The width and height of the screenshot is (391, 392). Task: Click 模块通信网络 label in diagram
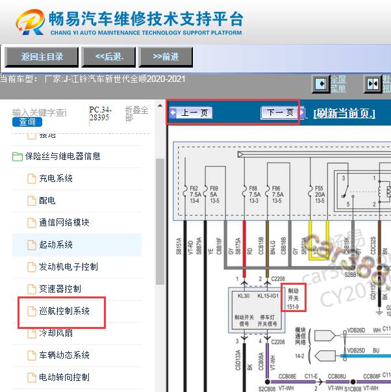point(300,336)
